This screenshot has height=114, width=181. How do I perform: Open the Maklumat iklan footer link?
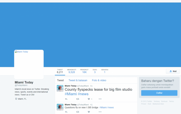158,104
